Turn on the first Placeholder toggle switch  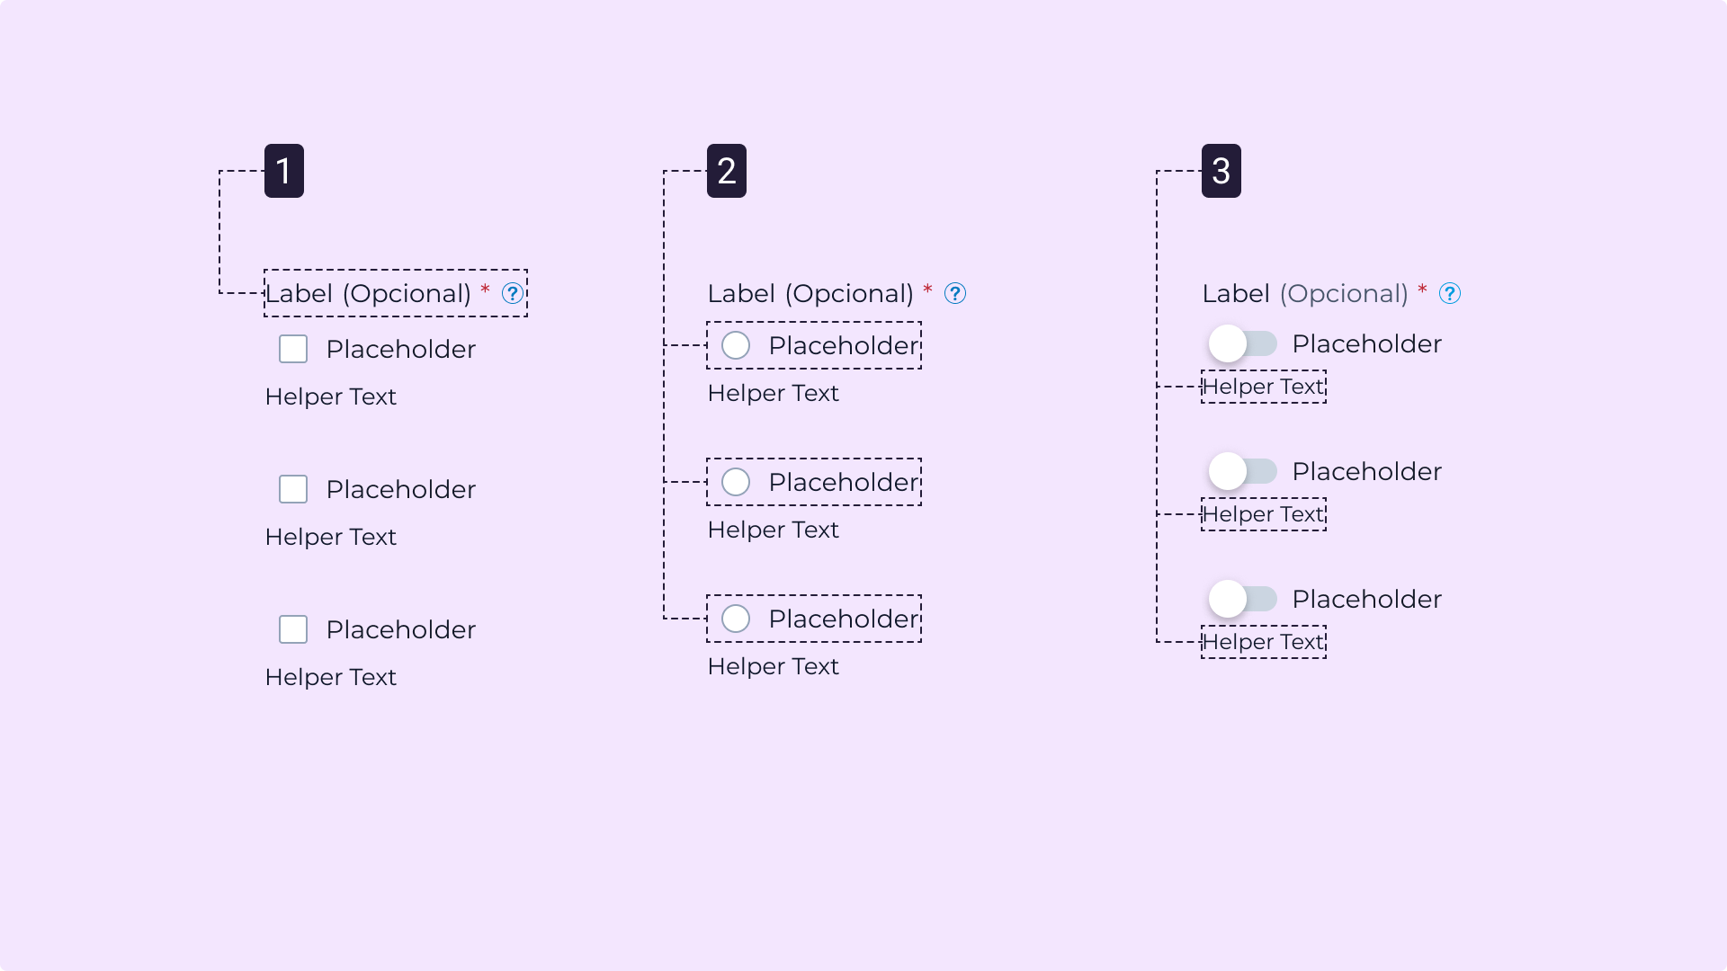pyautogui.click(x=1242, y=343)
